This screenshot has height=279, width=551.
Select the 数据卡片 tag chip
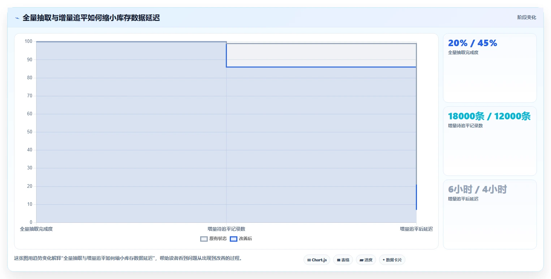pyautogui.click(x=392, y=260)
